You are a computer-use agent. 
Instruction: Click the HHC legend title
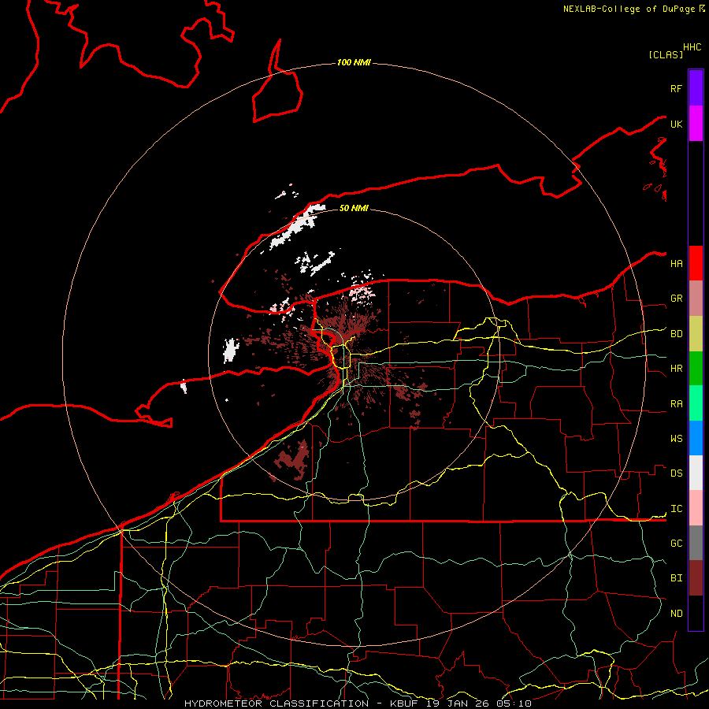692,47
